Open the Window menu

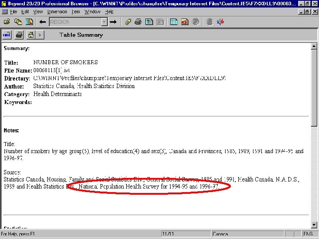pos(92,12)
